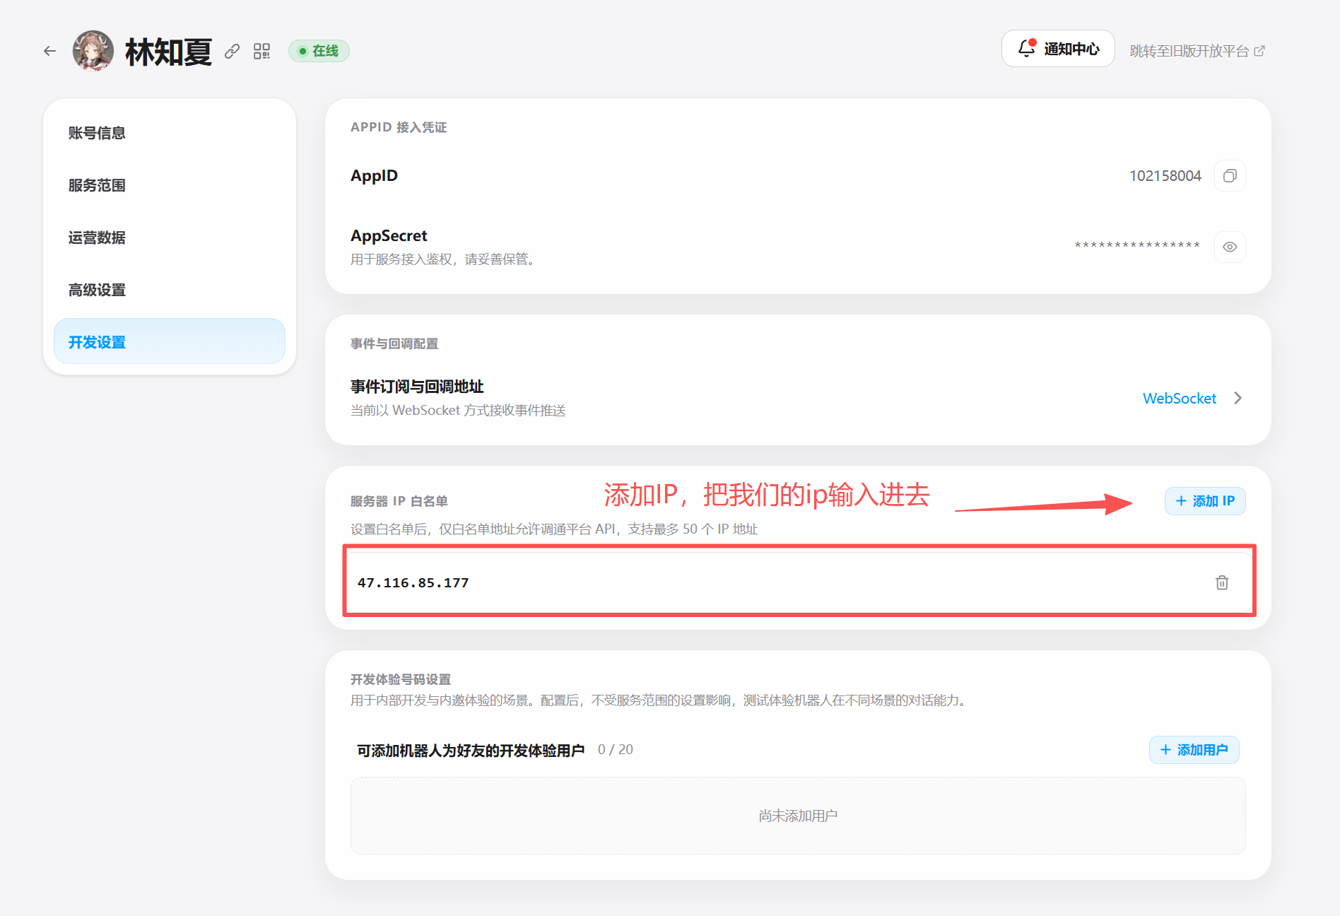The image size is (1340, 916).
Task: Click the 林知夏 bot avatar
Action: [x=93, y=51]
